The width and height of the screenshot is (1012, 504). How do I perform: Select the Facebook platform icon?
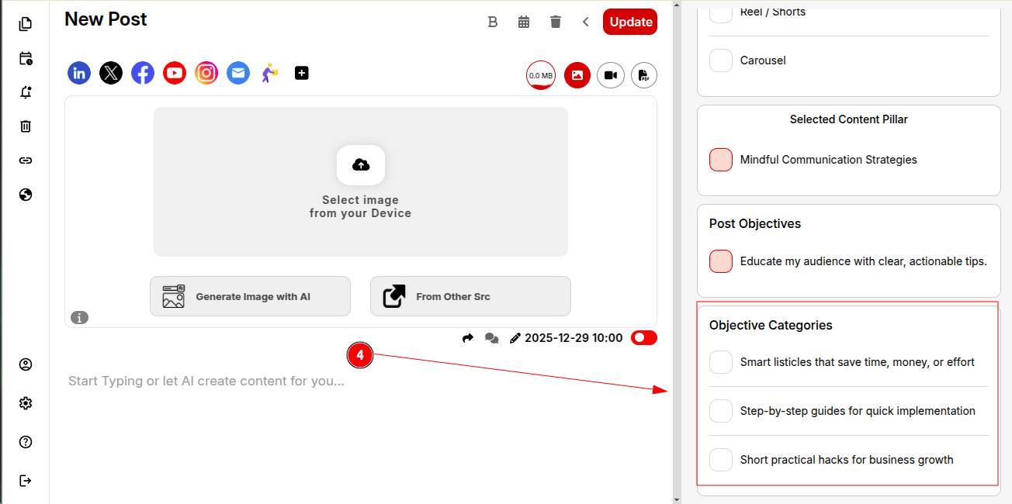click(x=143, y=73)
